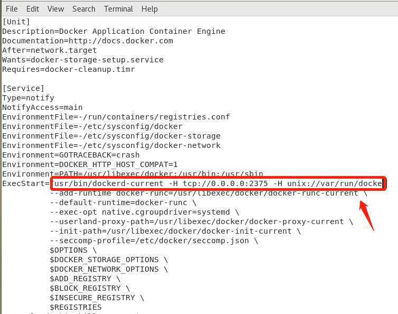
Task: Click the EnvironmentFile=-/etc/sysconfig/docker line
Action: 92,127
